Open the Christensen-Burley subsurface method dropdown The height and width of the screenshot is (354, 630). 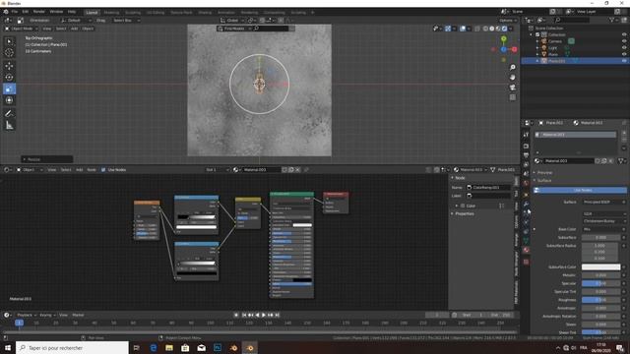click(603, 221)
